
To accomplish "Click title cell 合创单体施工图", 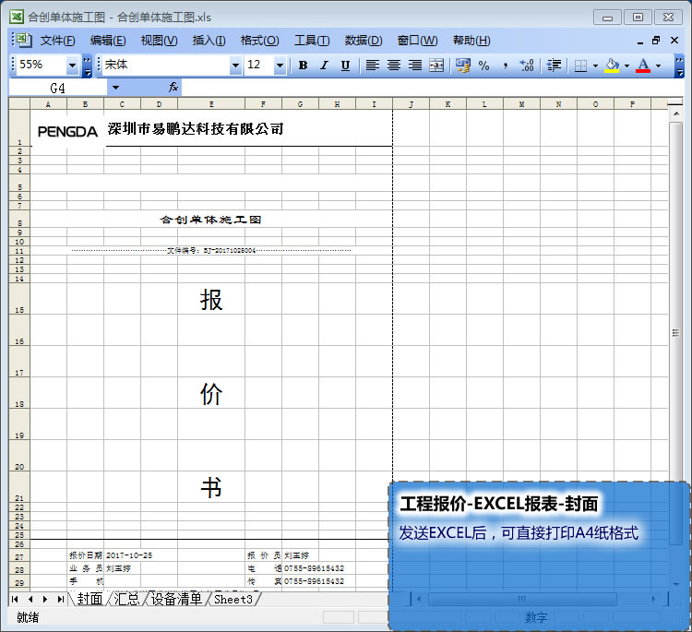I will pos(210,220).
